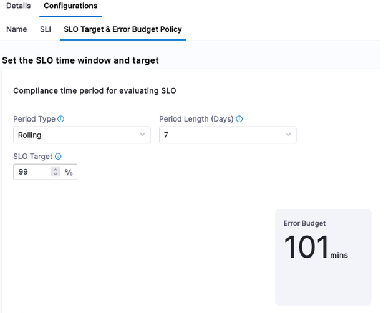Switch to the Details tab
Image resolution: width=391 pixels, height=313 pixels.
pyautogui.click(x=18, y=6)
